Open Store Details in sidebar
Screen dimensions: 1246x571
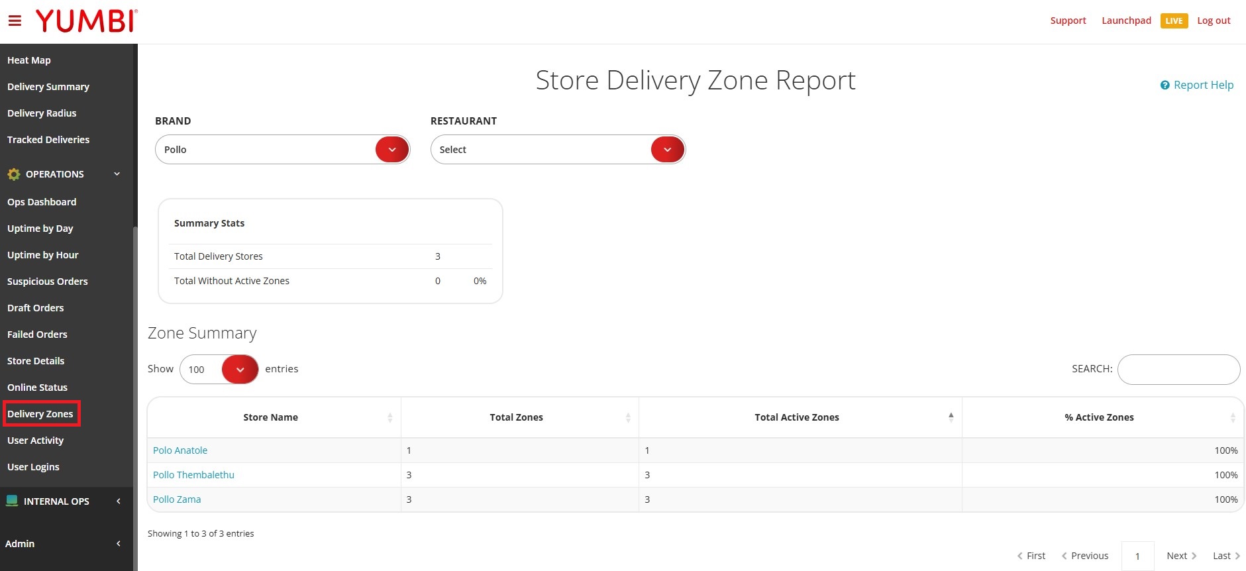36,361
